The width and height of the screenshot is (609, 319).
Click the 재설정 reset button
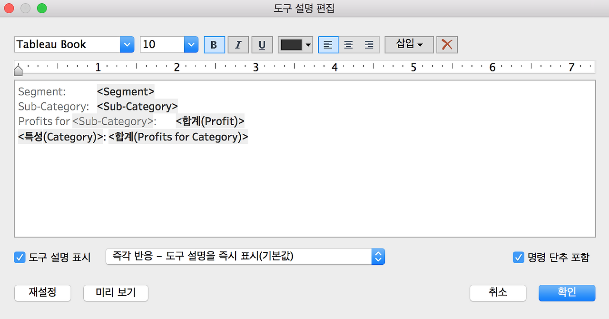[x=43, y=292]
